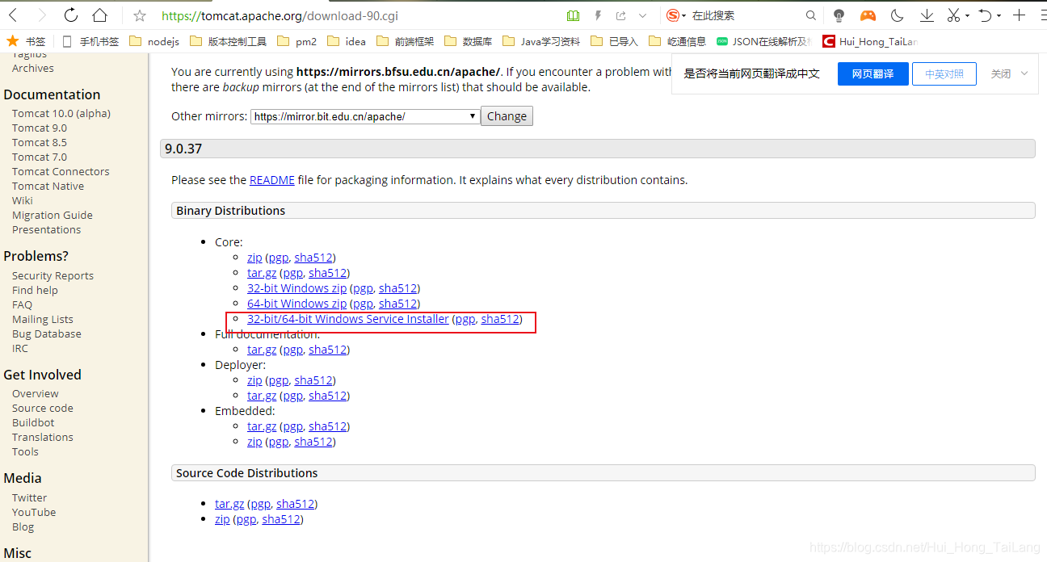Enable reader mode with the green book icon
The image size is (1047, 562).
573,15
